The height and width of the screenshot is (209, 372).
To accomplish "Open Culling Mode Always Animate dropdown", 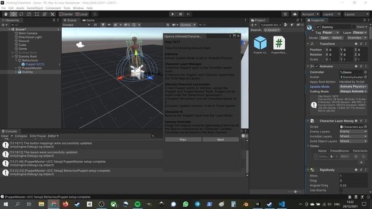I will 353,91.
